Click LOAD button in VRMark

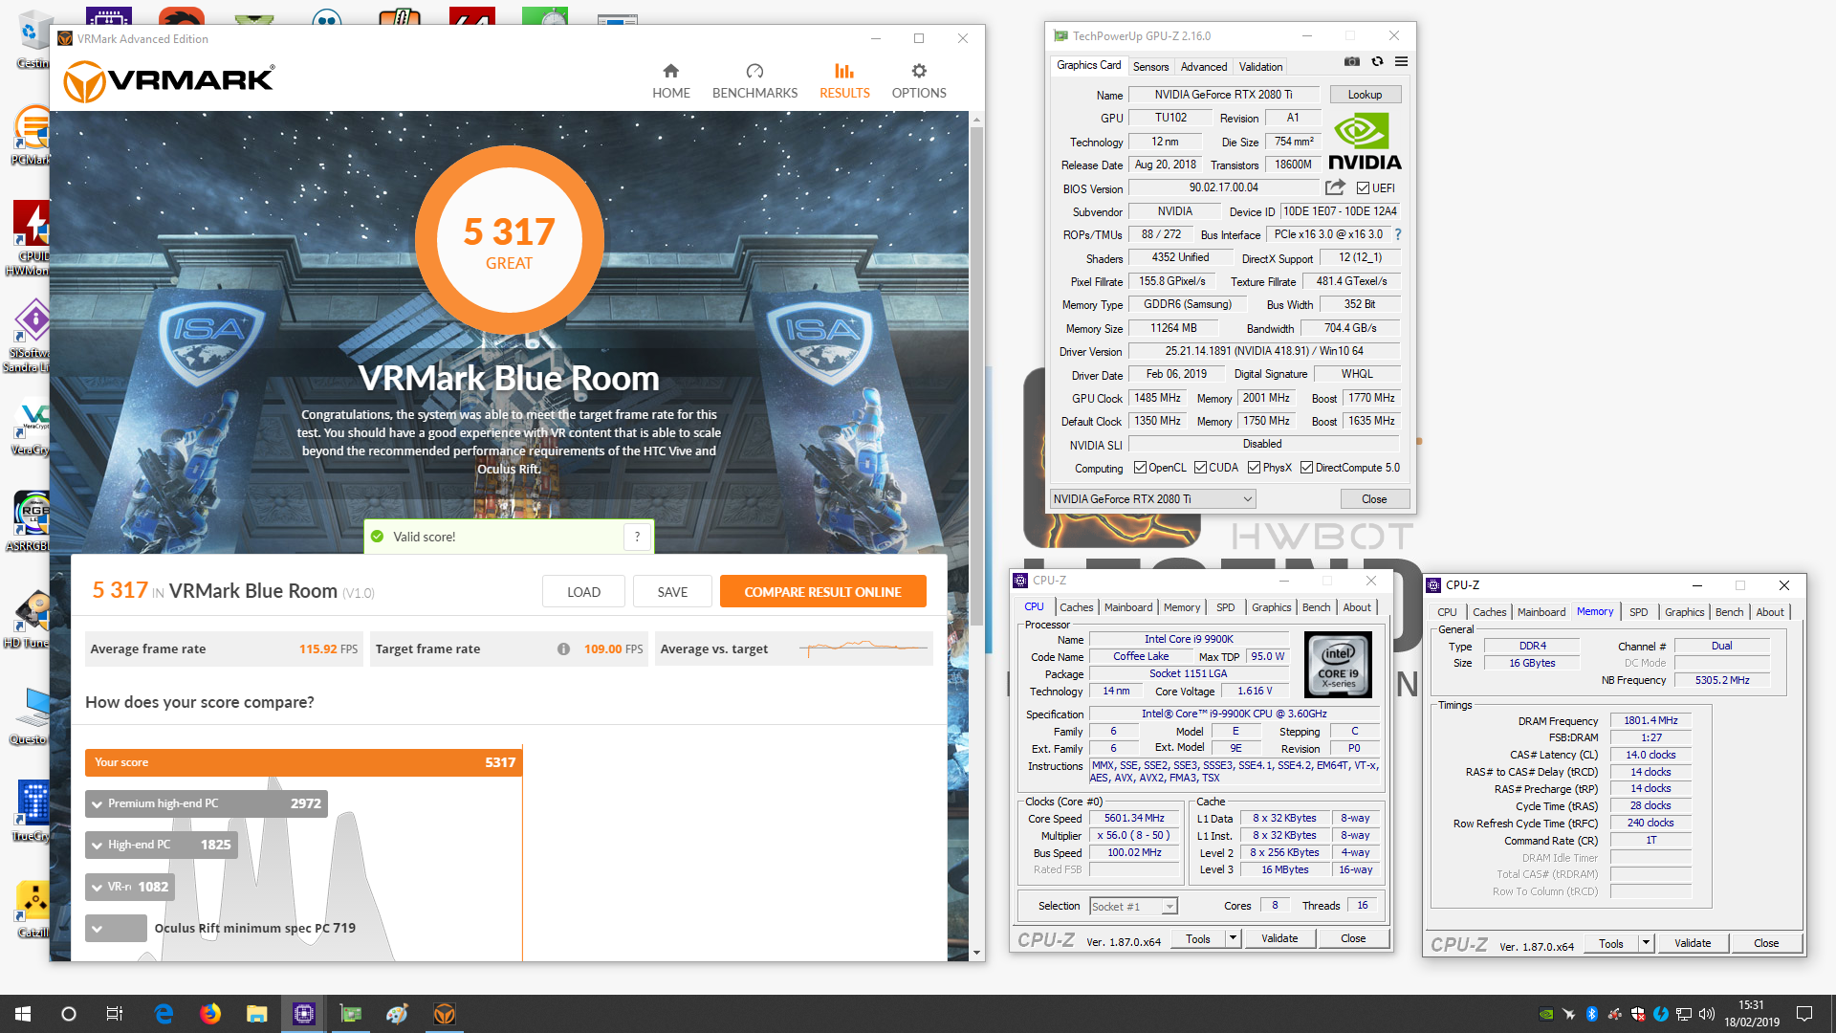[583, 592]
